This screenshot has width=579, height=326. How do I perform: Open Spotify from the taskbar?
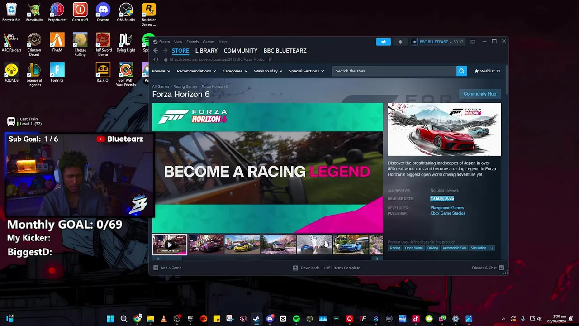pyautogui.click(x=296, y=319)
